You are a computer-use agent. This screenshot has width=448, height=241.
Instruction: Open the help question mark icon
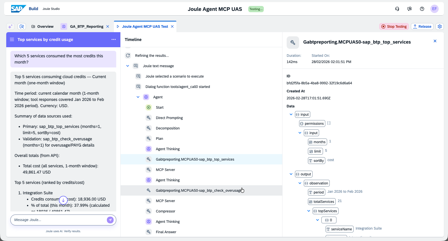(422, 9)
